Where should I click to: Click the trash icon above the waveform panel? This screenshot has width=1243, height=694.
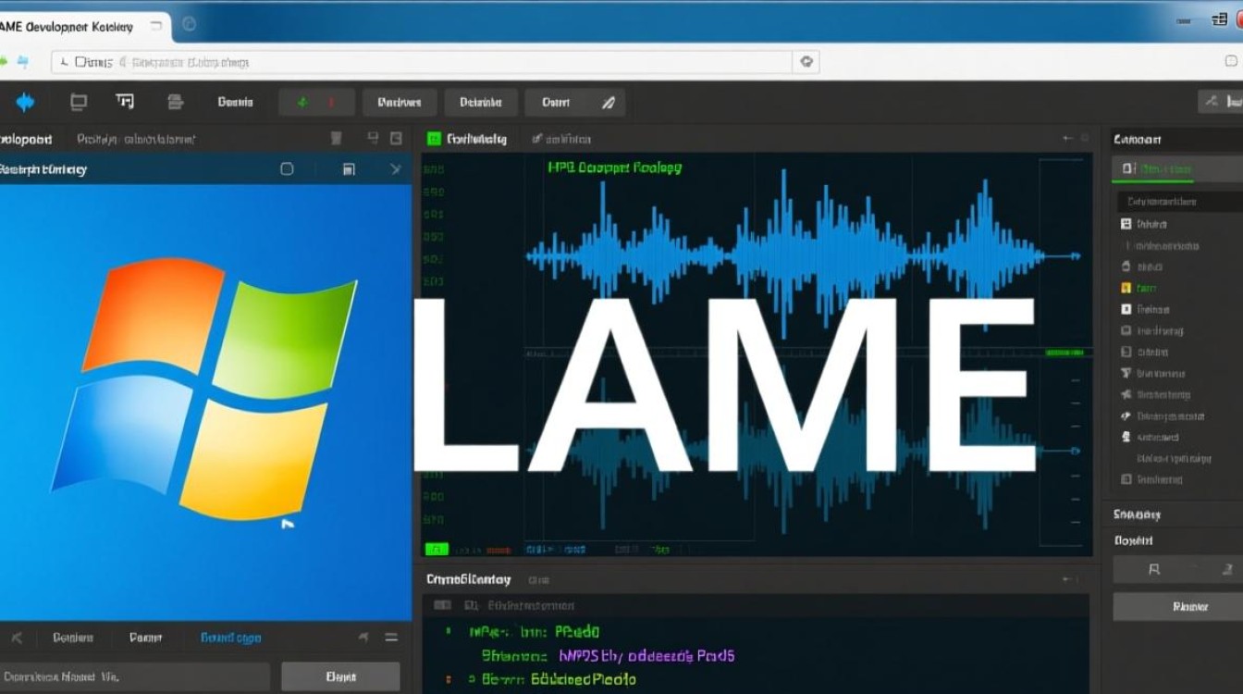pyautogui.click(x=338, y=137)
